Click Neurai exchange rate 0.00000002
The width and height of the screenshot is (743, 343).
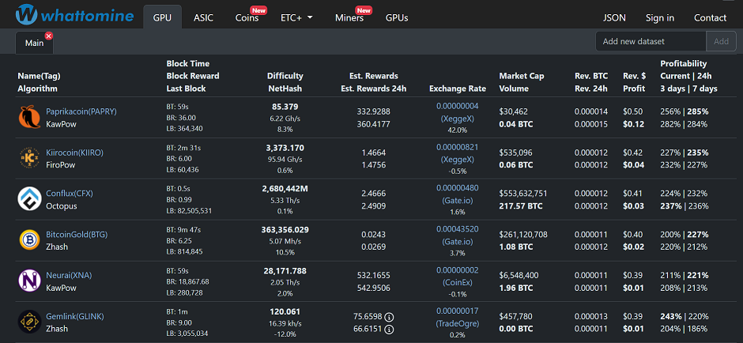(x=458, y=269)
